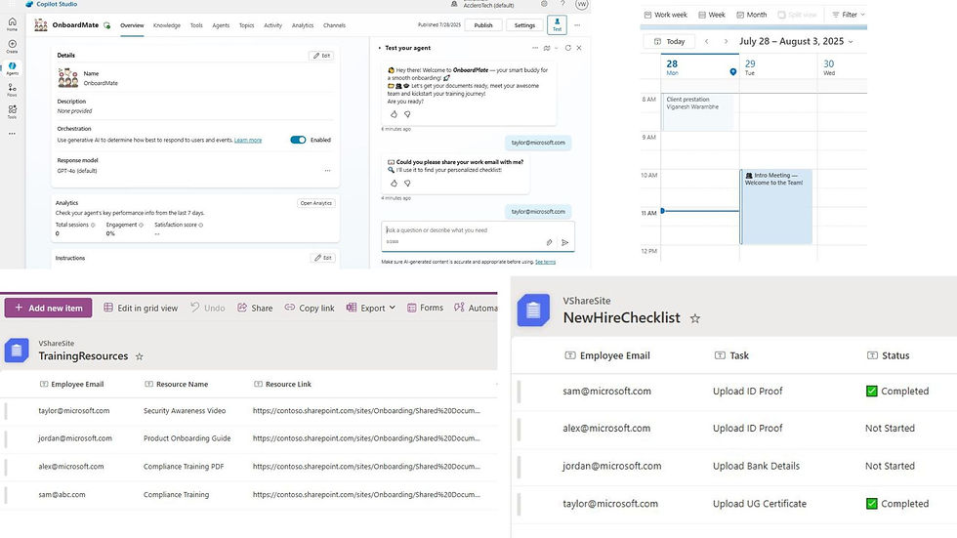Select the jordan@microsoft.com Upload Bank Details task
Screen dimensions: 957x538
pos(756,466)
